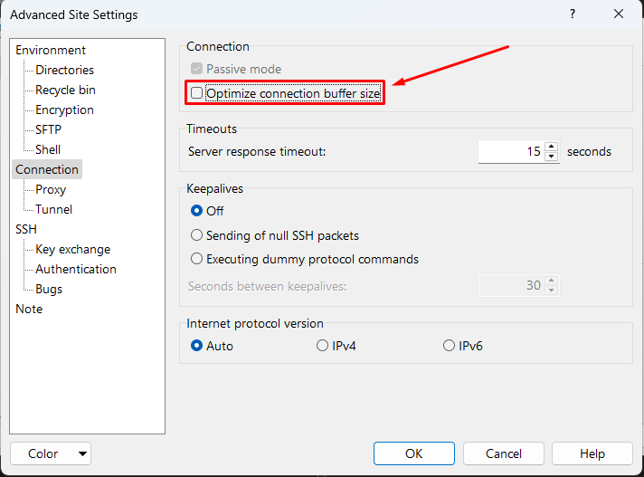Go to the Environment settings page
This screenshot has height=477, width=644.
click(x=51, y=50)
